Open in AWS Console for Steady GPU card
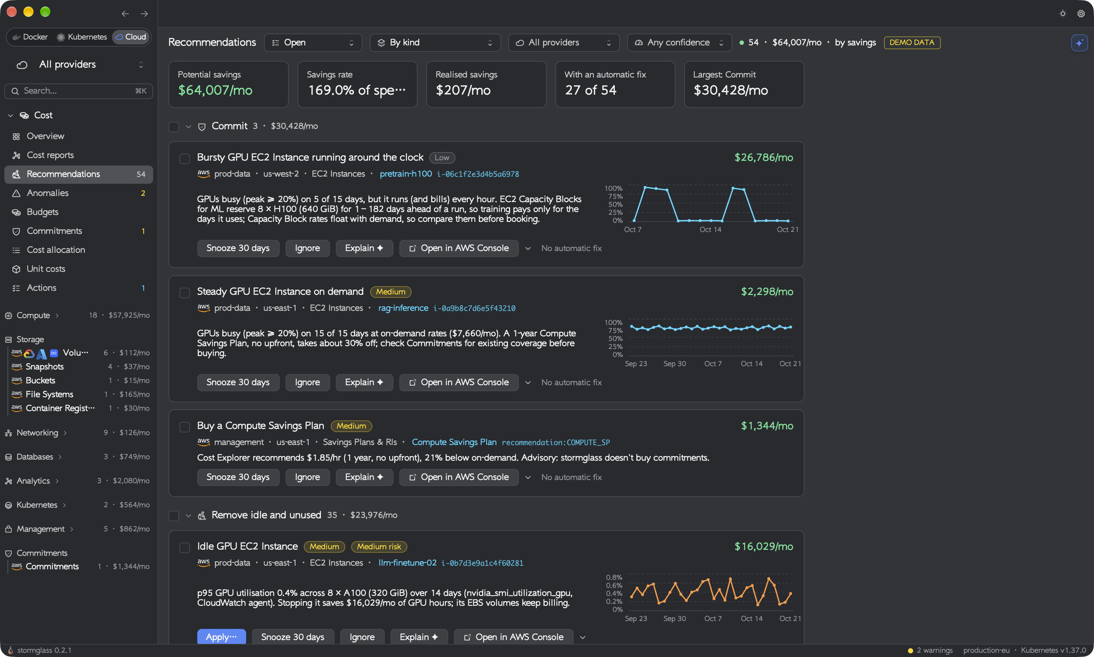1094x657 pixels. tap(459, 382)
